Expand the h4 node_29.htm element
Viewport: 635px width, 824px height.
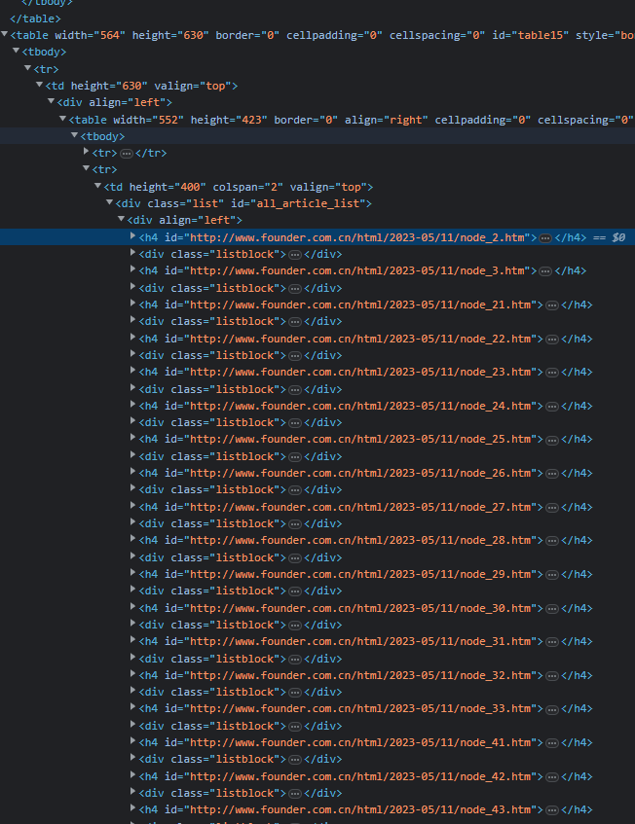[x=133, y=573]
